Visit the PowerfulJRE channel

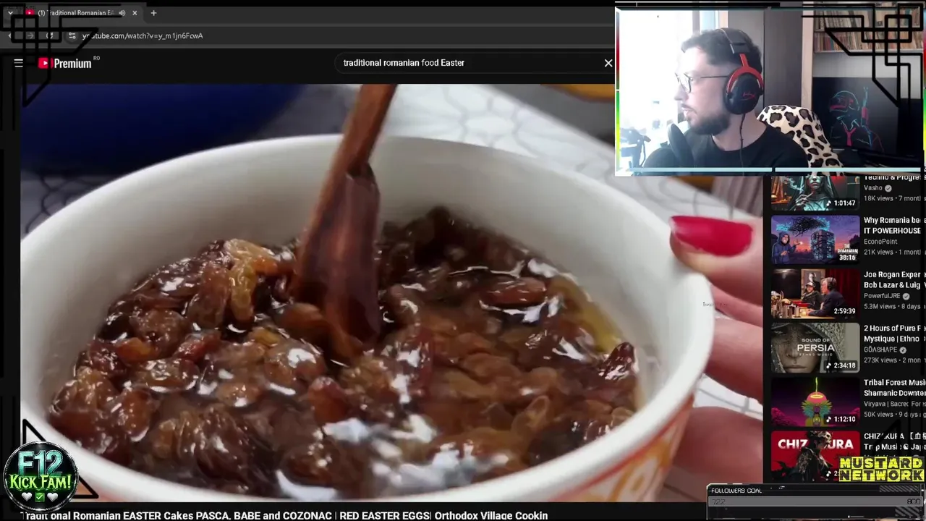click(x=882, y=296)
